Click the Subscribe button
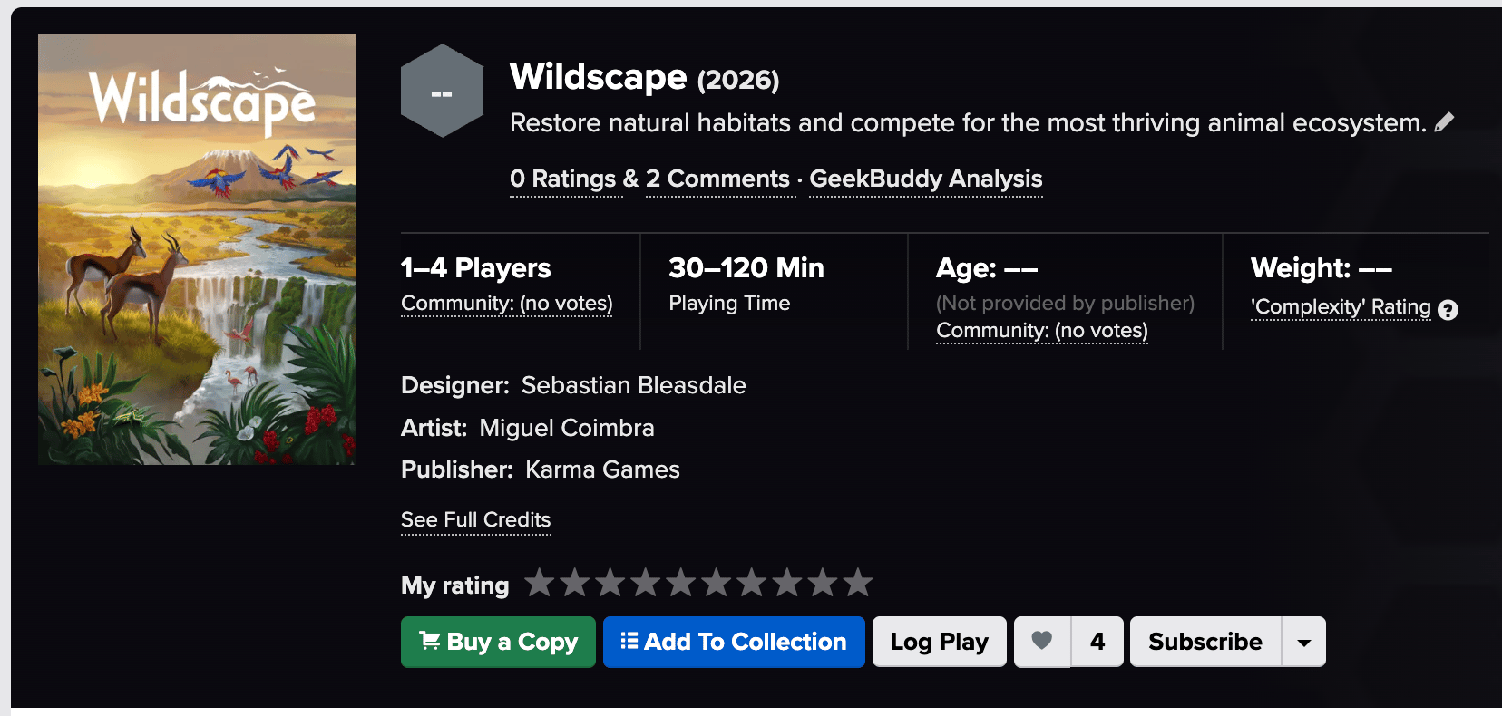The height and width of the screenshot is (716, 1502). pos(1205,642)
